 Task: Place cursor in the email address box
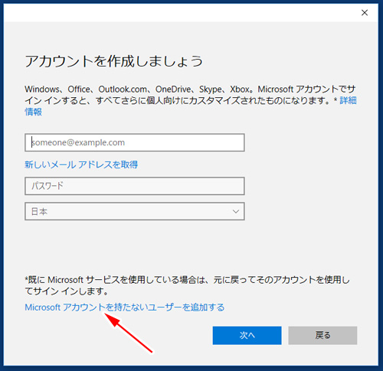pyautogui.click(x=135, y=142)
